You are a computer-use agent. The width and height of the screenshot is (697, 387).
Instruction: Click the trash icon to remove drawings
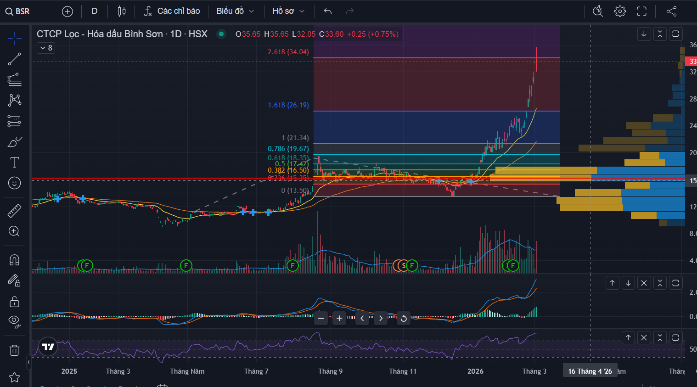point(15,350)
